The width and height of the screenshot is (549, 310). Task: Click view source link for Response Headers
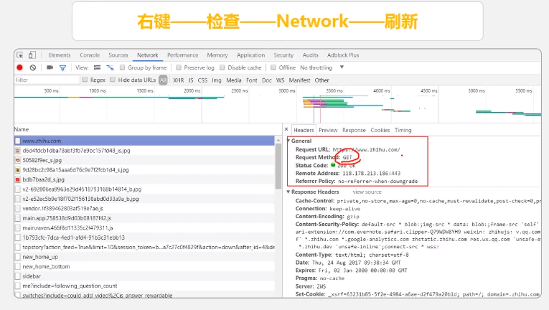367,192
